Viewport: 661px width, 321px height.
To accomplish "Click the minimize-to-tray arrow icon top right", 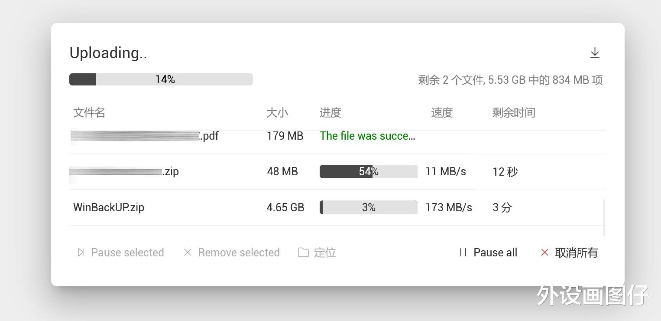I will pos(595,52).
